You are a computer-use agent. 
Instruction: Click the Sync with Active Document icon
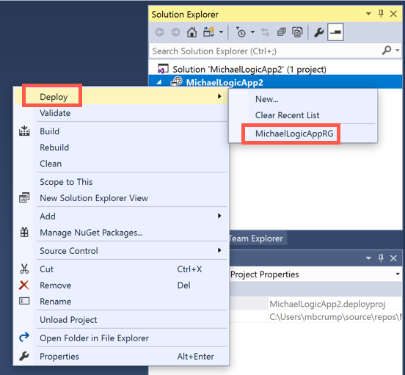coord(265,32)
